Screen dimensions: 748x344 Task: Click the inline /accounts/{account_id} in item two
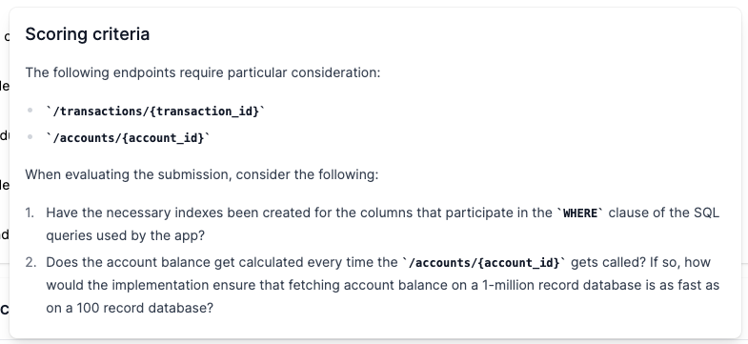(484, 262)
